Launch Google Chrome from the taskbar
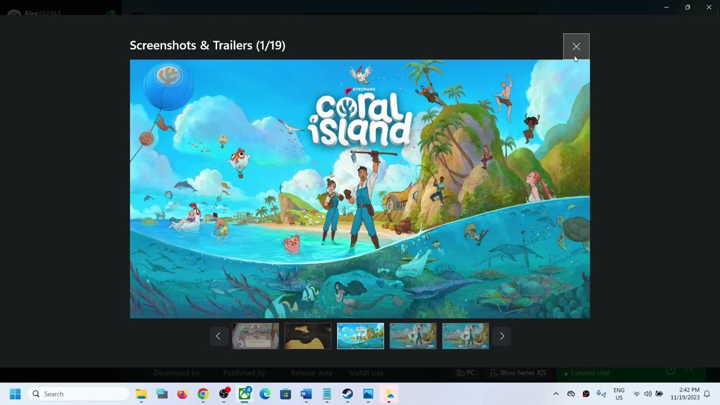Screen dimensions: 720x405 pos(203,394)
